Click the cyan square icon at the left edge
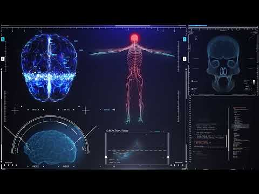Image resolution: width=259 pixels, height=194 pixels. click(3, 39)
